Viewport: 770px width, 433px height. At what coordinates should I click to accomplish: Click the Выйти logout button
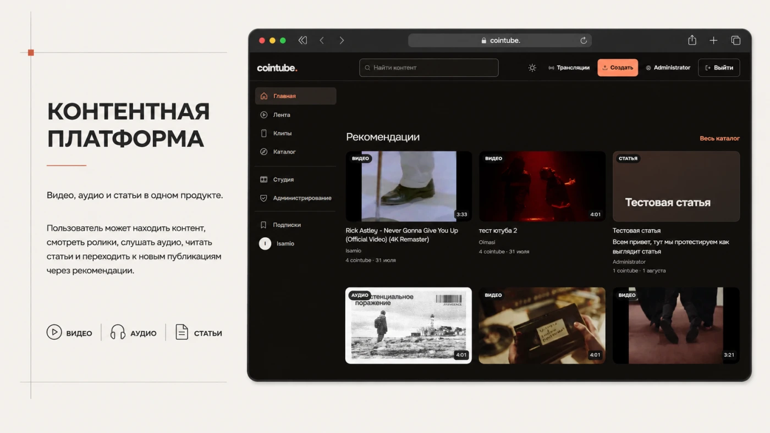click(719, 68)
